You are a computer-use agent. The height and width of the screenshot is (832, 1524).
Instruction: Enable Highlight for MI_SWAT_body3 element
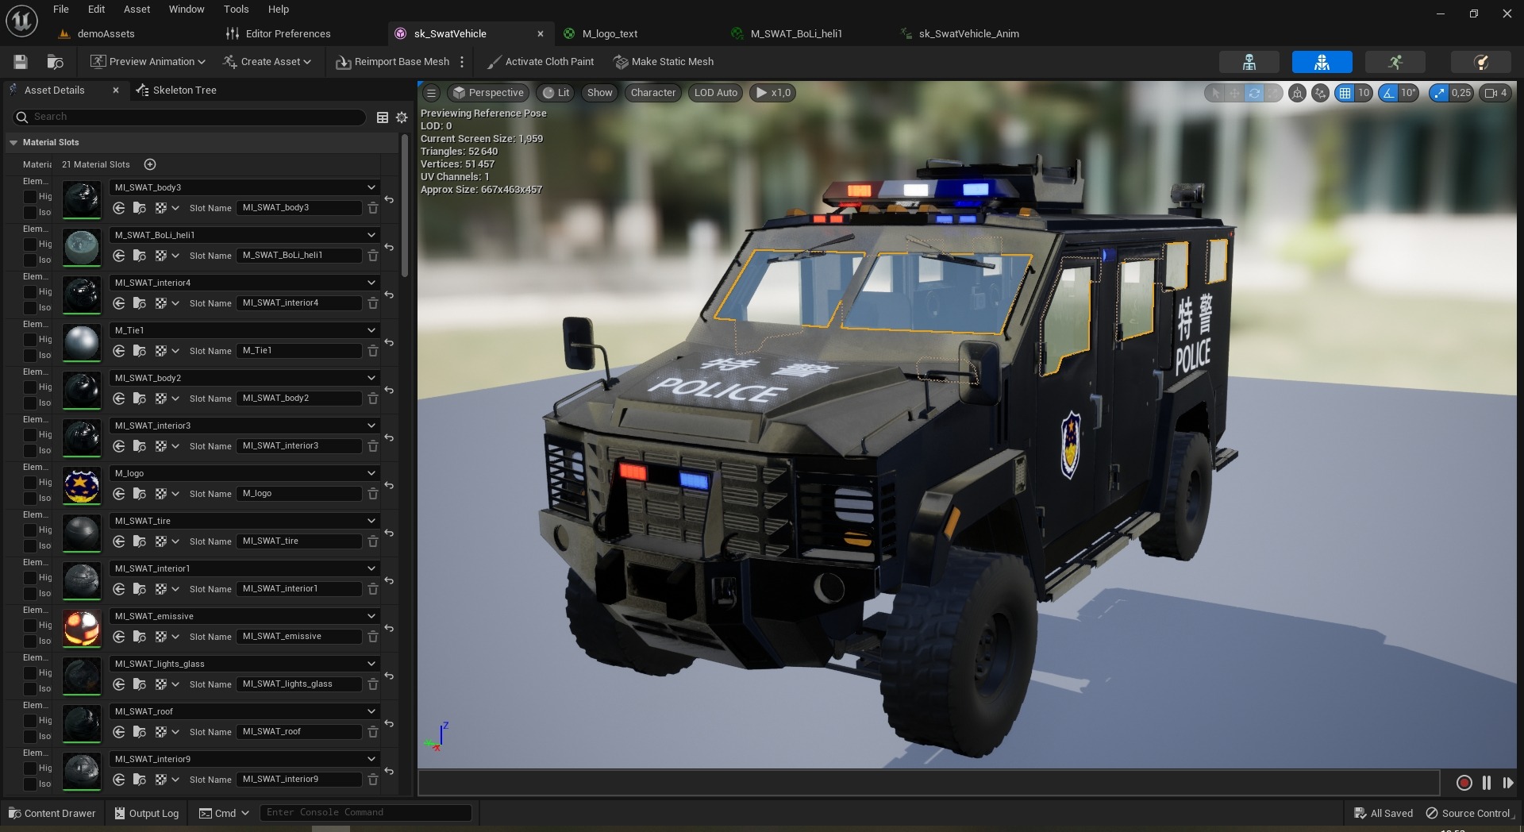29,196
